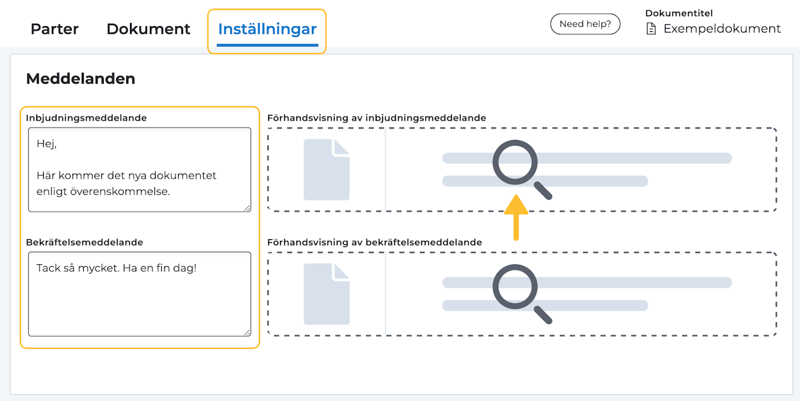Click the Meddelanden section heading
The width and height of the screenshot is (800, 401).
tap(81, 79)
